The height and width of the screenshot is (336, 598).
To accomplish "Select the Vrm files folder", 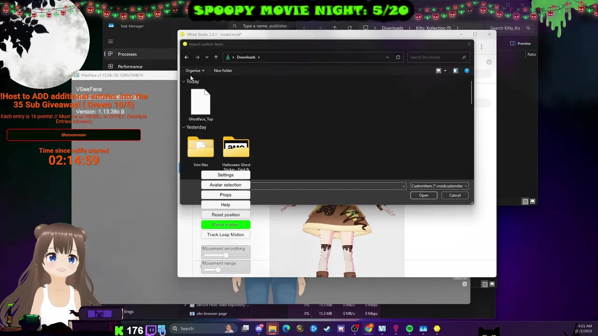I will click(x=201, y=152).
